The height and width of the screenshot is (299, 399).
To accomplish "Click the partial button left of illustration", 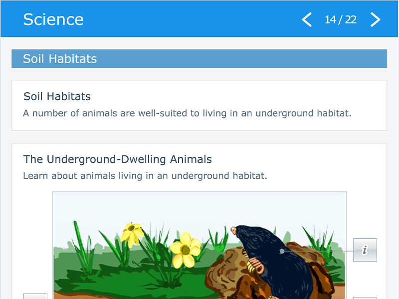I will coord(35,296).
